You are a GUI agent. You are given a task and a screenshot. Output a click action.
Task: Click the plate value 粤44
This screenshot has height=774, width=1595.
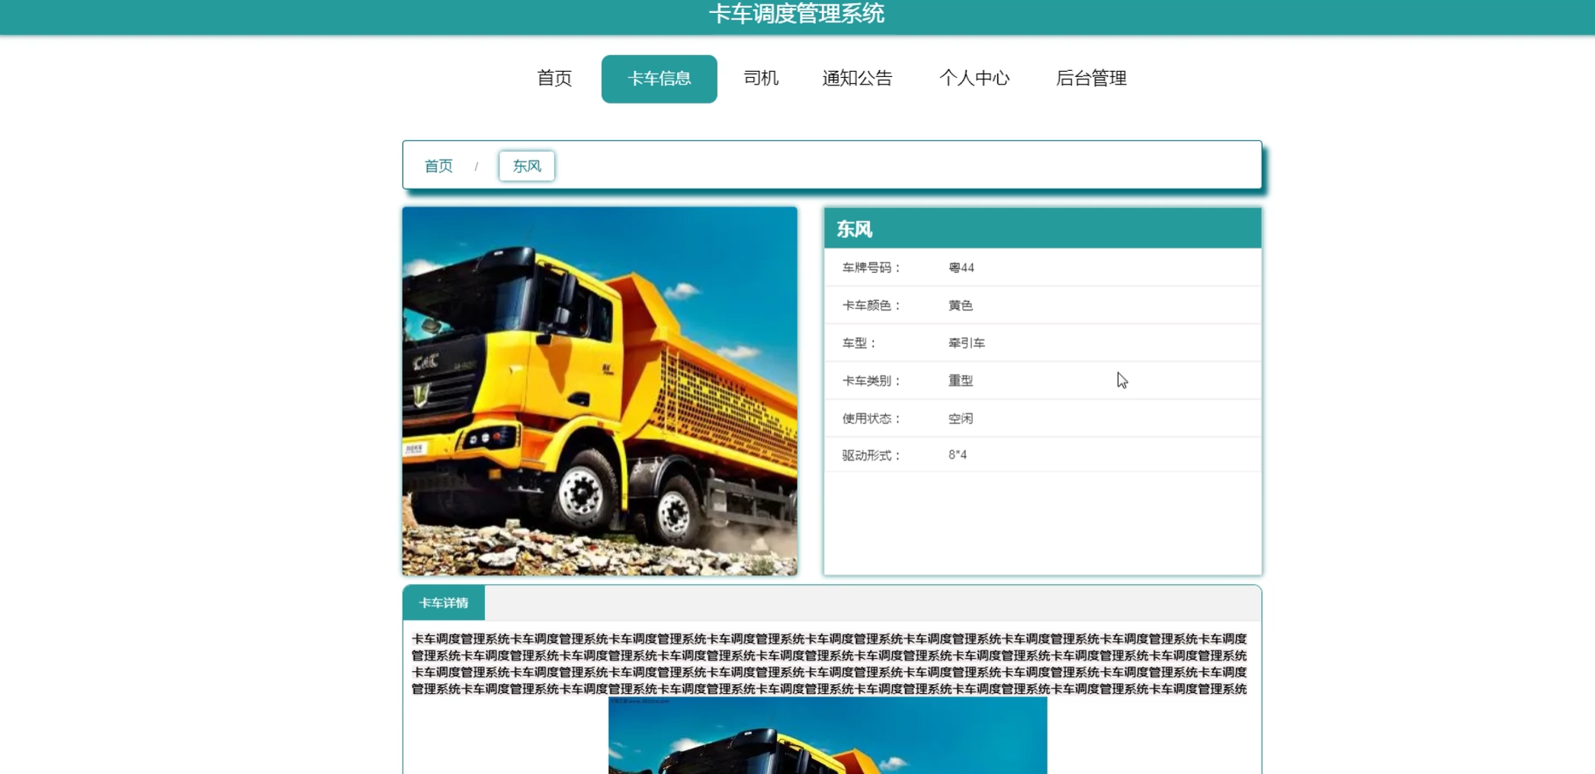tap(961, 268)
